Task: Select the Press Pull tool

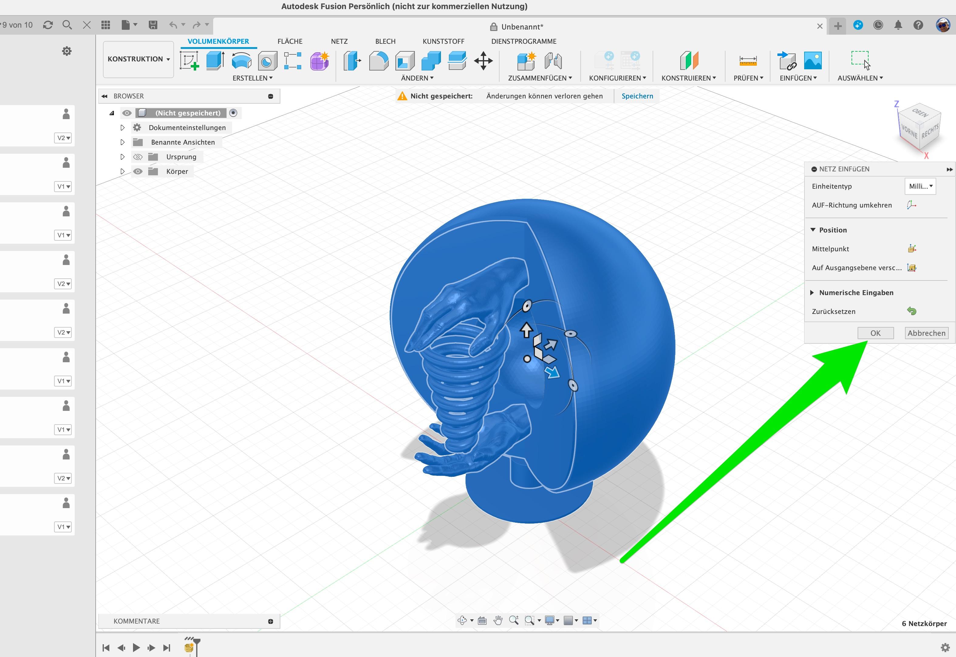Action: click(x=352, y=60)
